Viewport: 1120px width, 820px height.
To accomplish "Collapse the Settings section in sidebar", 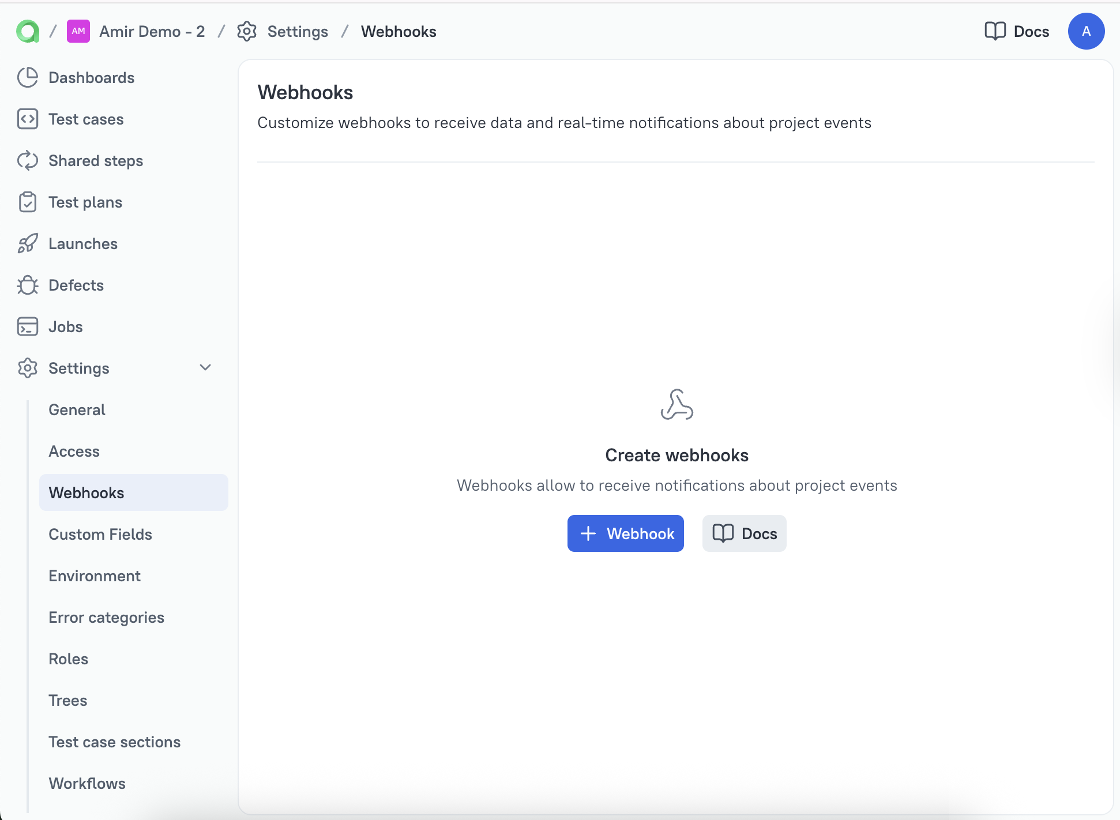I will point(205,368).
